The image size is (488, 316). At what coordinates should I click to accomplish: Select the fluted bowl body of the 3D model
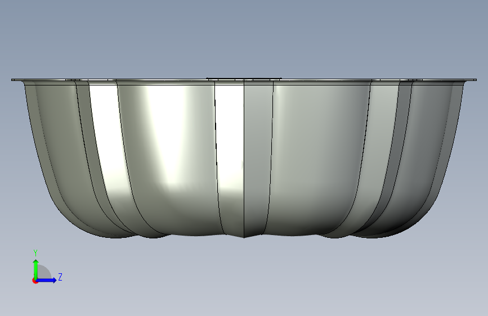244,160
